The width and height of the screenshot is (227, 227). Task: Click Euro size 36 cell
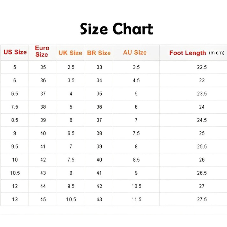coord(43,80)
